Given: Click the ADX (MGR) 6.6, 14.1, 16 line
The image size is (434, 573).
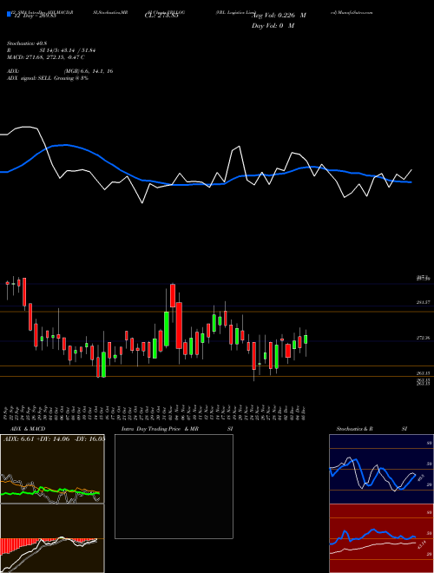Looking at the screenshot, I should (60, 71).
